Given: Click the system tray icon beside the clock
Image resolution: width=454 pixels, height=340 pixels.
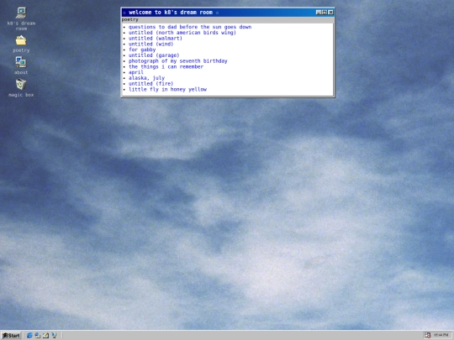Looking at the screenshot, I should click(428, 335).
